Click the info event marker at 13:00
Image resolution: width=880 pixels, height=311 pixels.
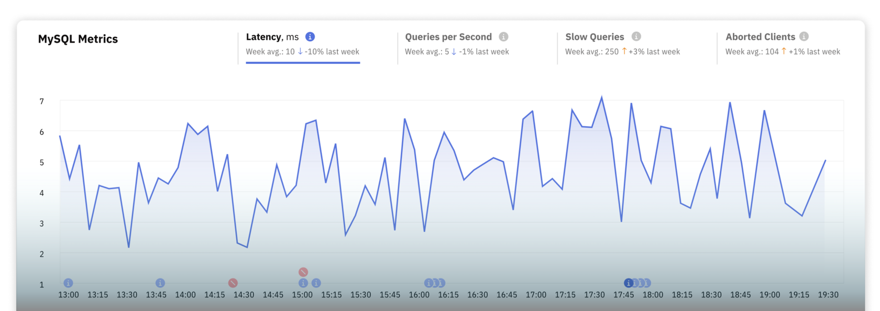(68, 283)
